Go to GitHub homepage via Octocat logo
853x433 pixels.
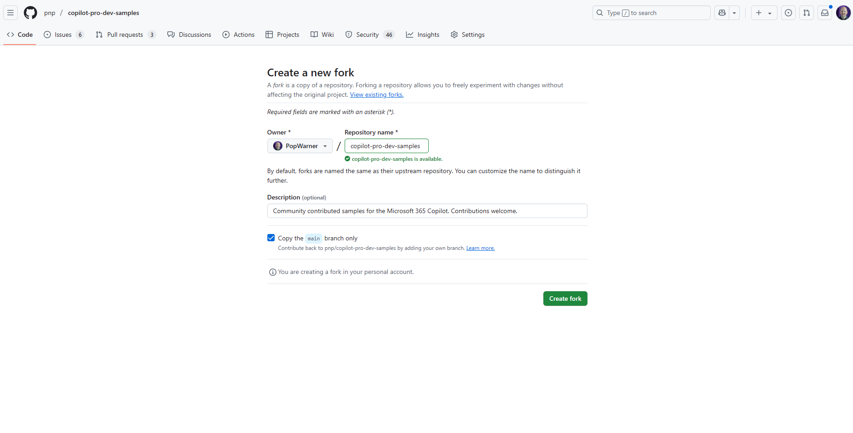point(30,13)
